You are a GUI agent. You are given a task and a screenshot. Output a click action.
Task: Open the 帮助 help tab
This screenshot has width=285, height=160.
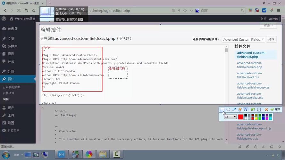[268, 26]
